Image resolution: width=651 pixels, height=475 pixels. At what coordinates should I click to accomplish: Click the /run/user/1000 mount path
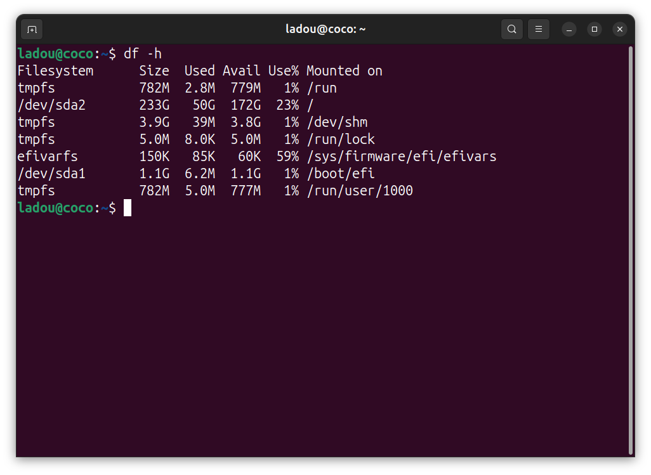[359, 191]
